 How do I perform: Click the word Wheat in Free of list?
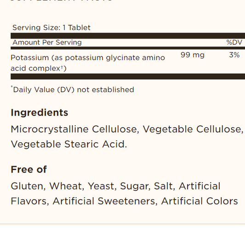pyautogui.click(x=67, y=186)
